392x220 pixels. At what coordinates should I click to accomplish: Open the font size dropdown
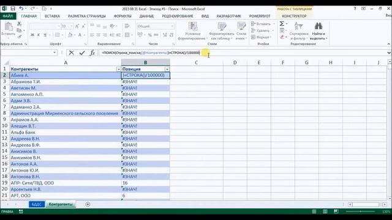point(72,26)
